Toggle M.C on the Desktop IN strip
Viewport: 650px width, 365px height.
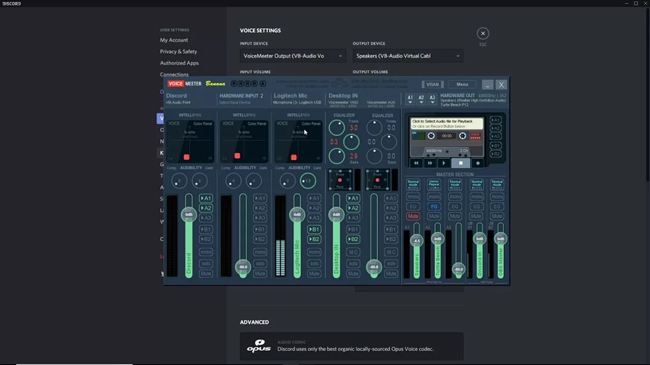(353, 252)
